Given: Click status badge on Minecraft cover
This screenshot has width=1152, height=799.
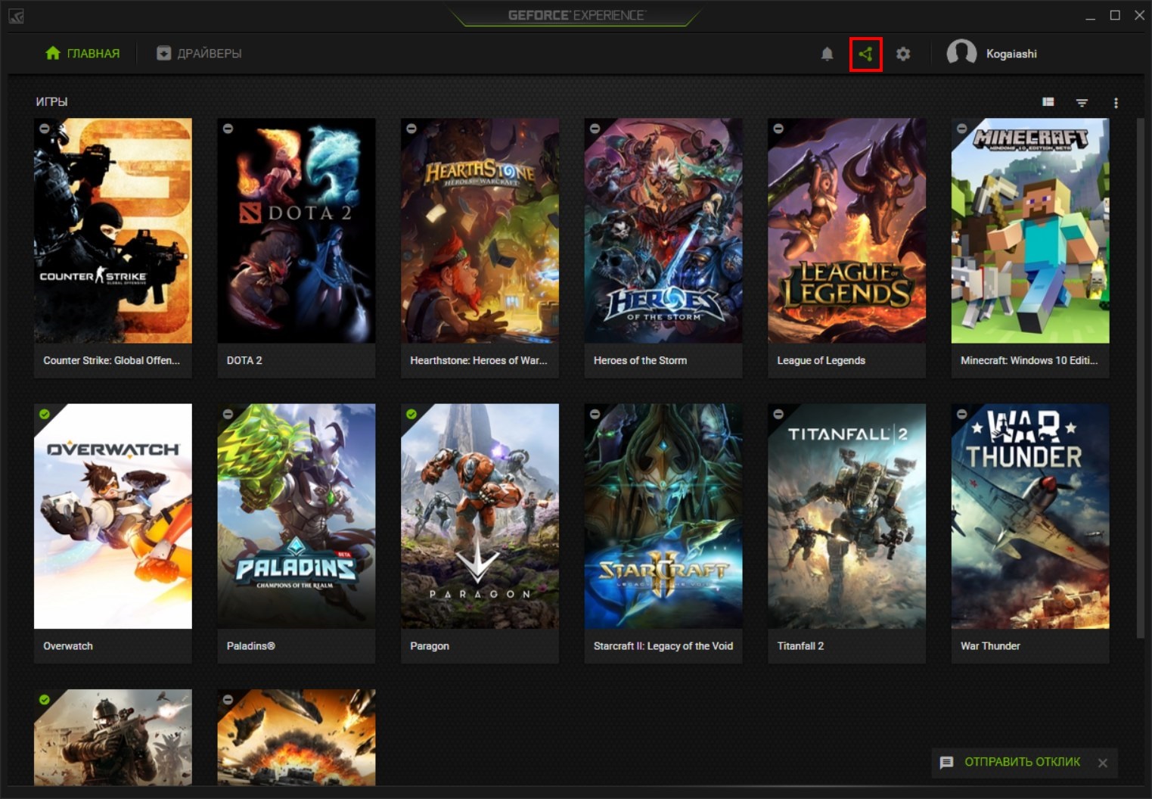Looking at the screenshot, I should 961,129.
